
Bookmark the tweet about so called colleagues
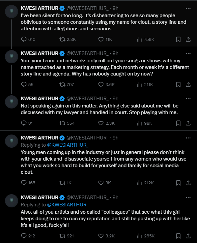(x=178, y=236)
